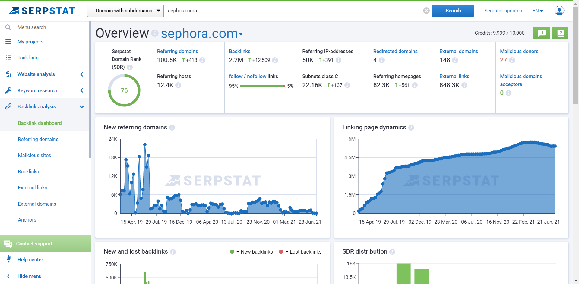579x284 pixels.
Task: Open Malicious sites in sidebar
Action: click(34, 155)
